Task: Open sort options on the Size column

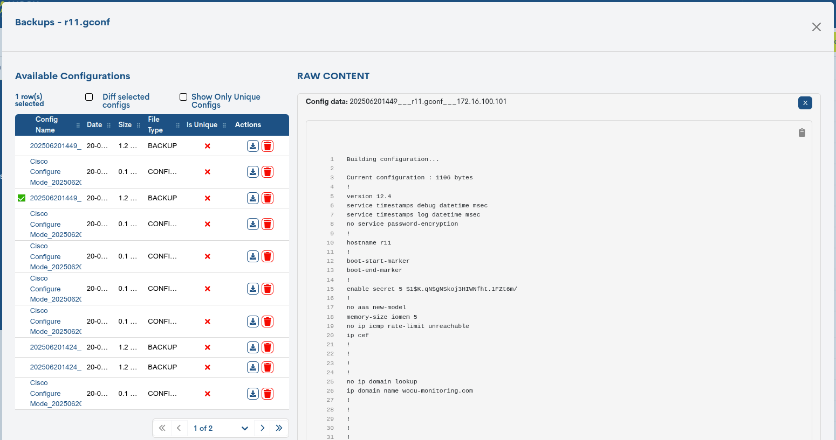Action: coord(139,124)
